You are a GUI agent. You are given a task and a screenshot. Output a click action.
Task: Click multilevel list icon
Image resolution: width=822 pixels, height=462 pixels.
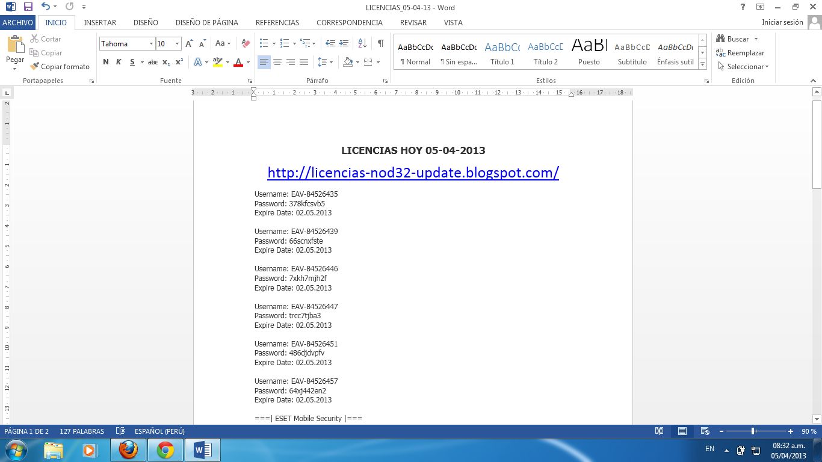pos(304,43)
